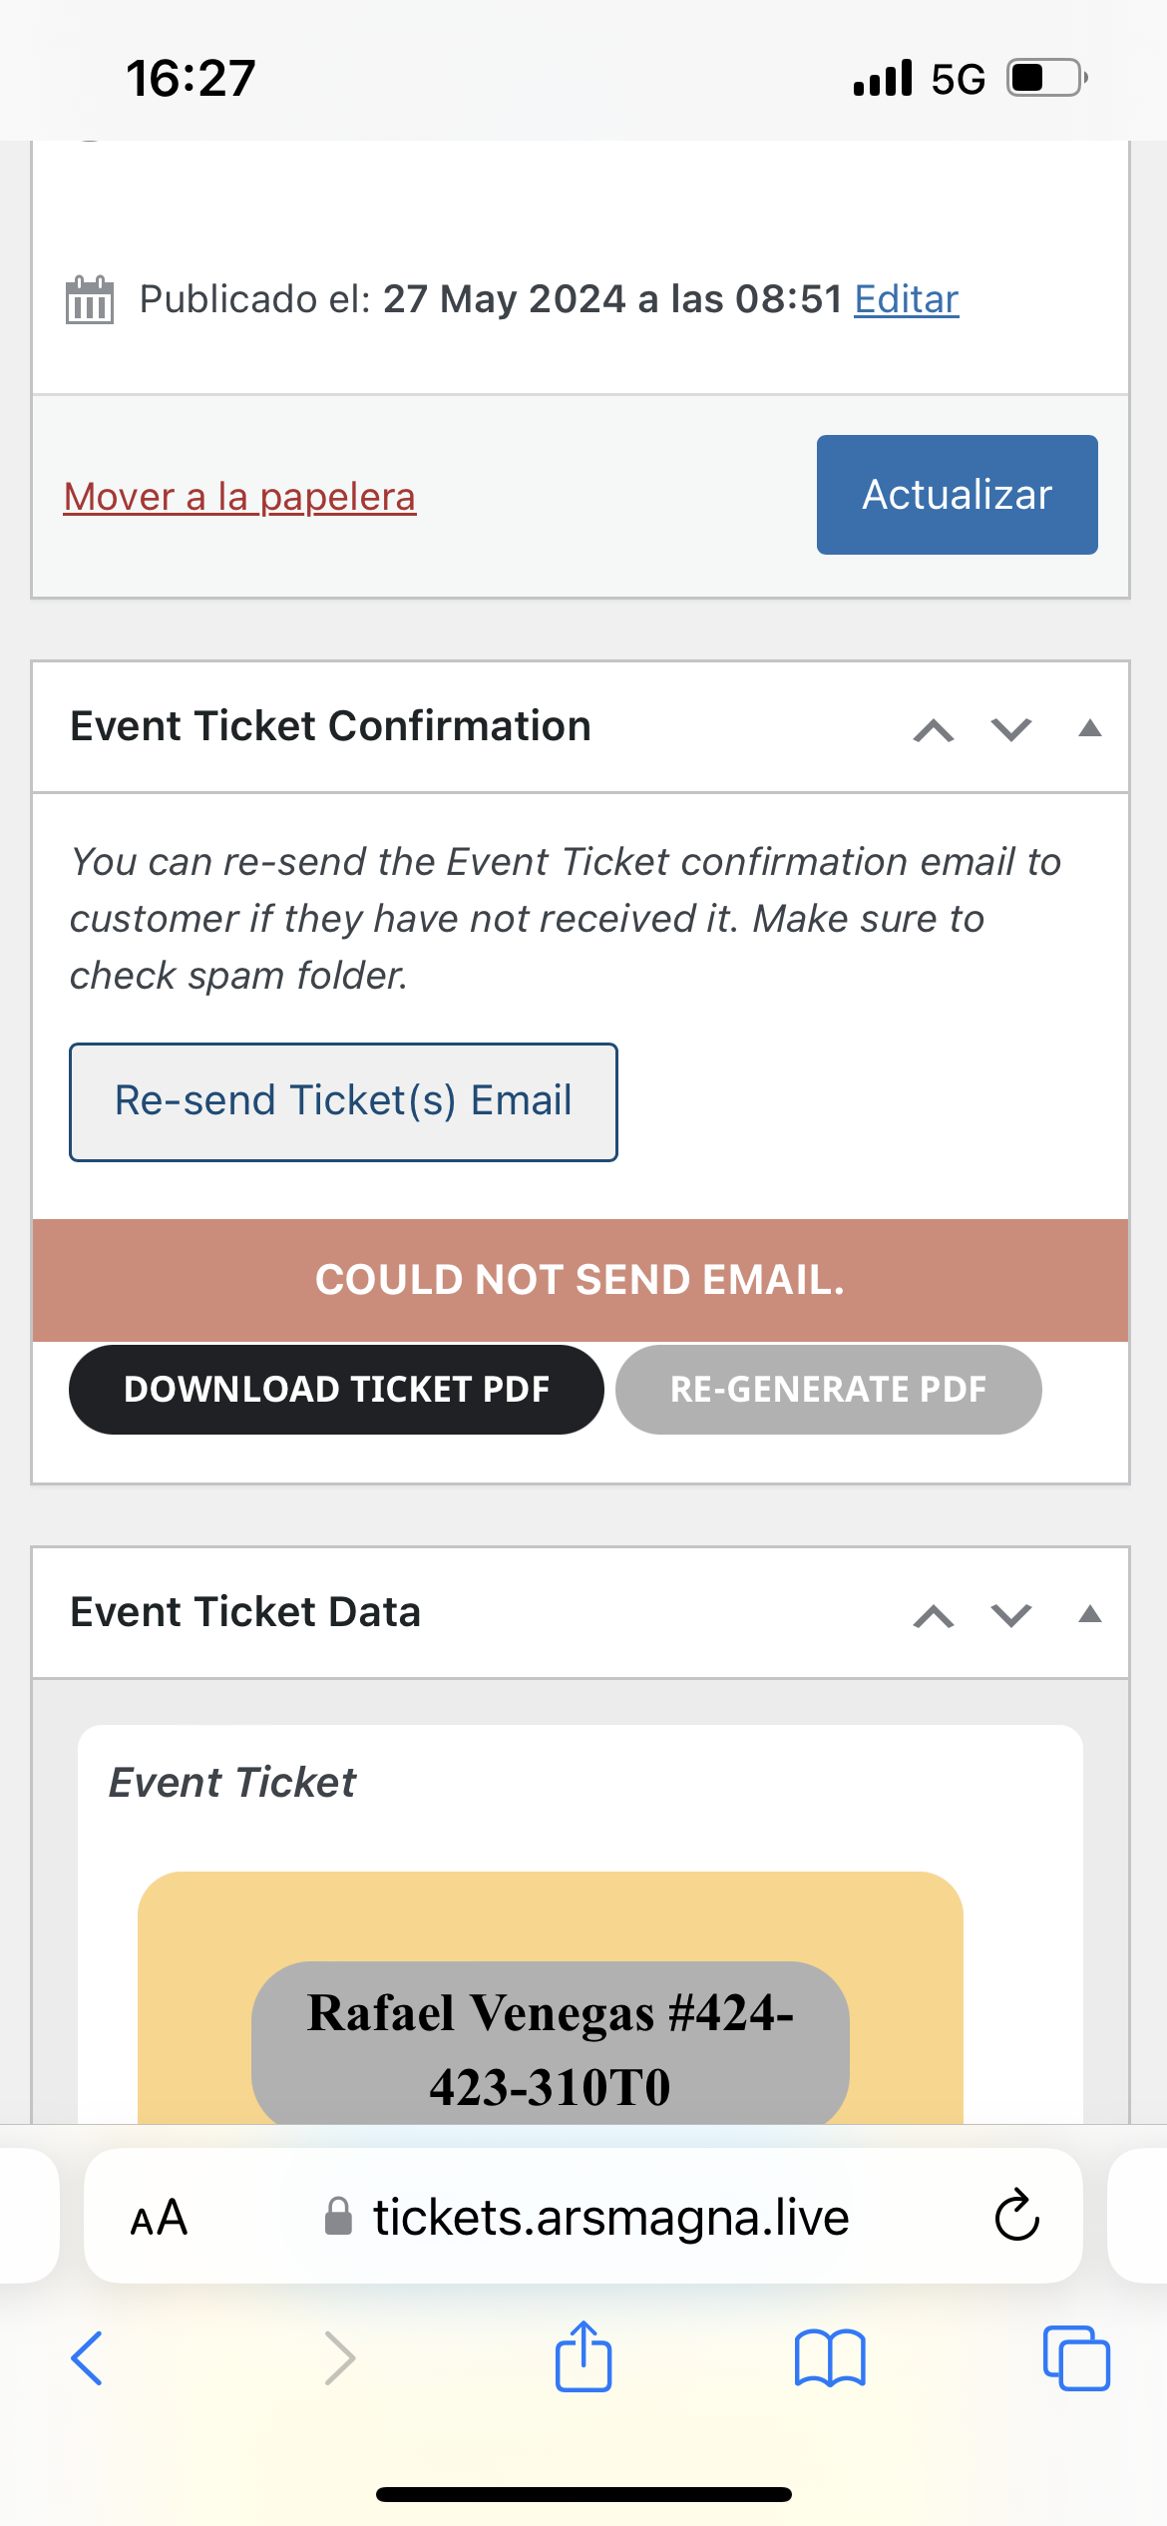The image size is (1167, 2526).
Task: Click the Actualizar button
Action: [x=958, y=495]
